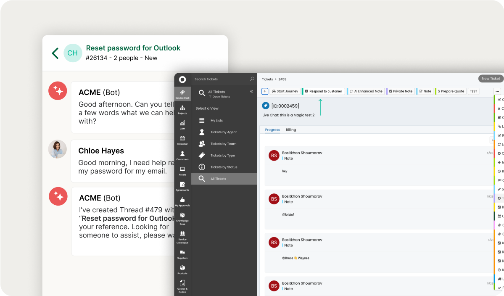Open the search magnifier in Search Tickets bar

coord(251,79)
